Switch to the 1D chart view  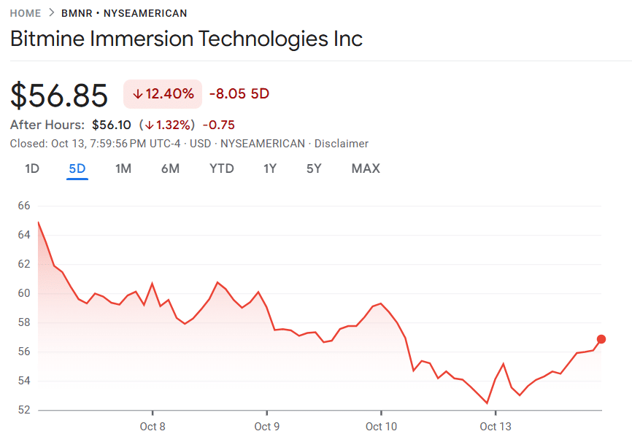pos(31,168)
